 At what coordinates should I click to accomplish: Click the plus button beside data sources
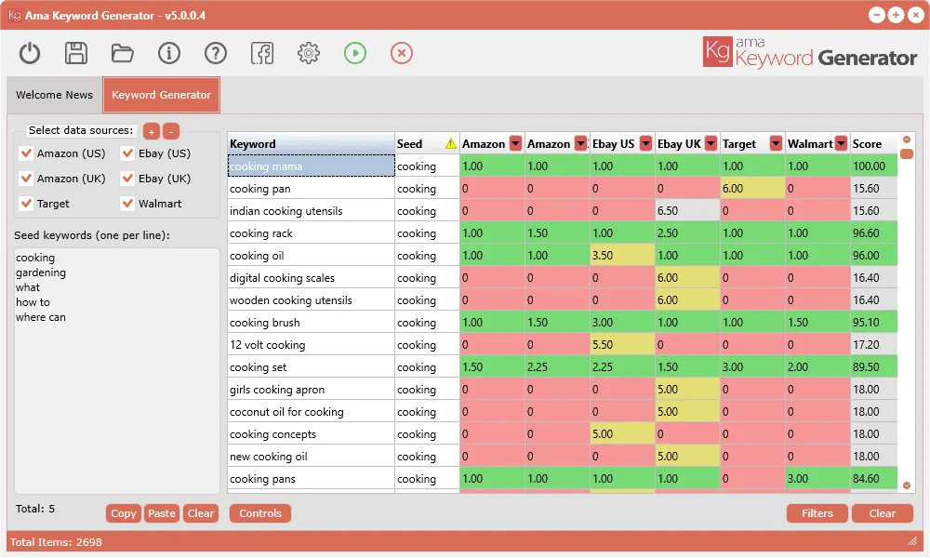tap(152, 132)
